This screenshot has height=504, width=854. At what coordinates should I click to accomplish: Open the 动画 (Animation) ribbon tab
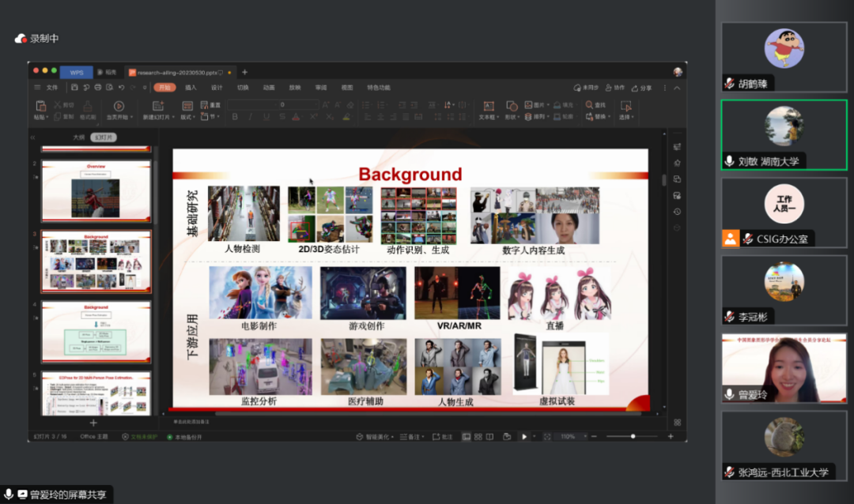click(x=269, y=88)
